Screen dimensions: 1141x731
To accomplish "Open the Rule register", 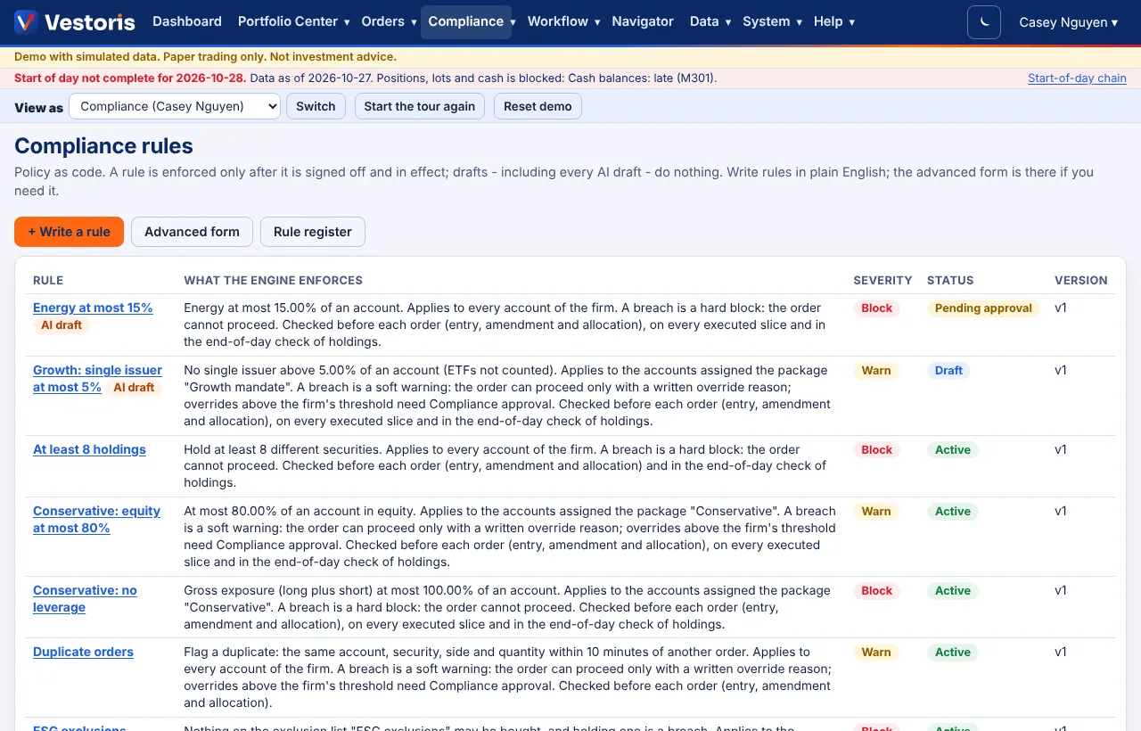I will pos(313,232).
